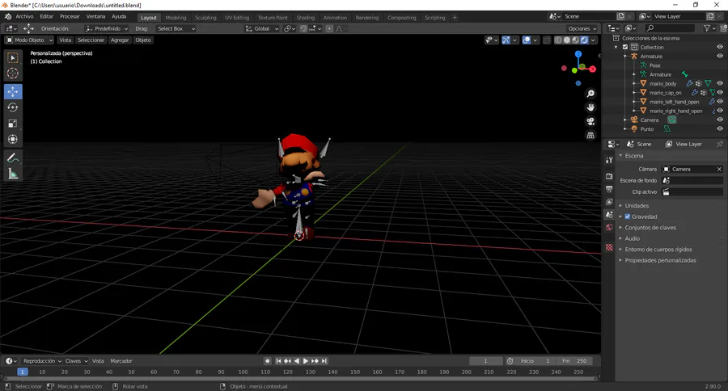Image resolution: width=728 pixels, height=391 pixels.
Task: Hide the Collection with its eye icon
Action: pyautogui.click(x=720, y=48)
